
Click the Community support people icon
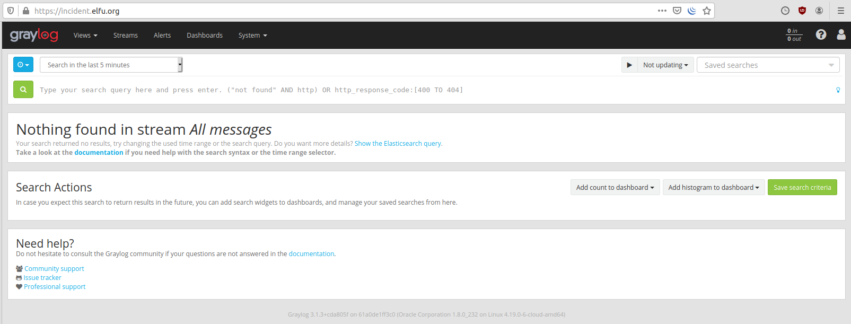click(19, 268)
